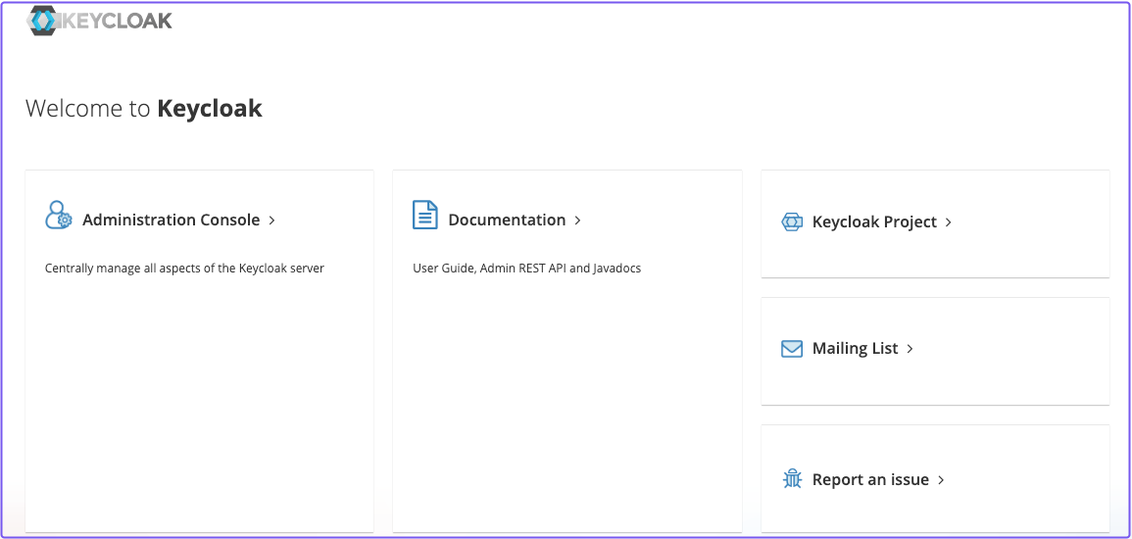Image resolution: width=1132 pixels, height=539 pixels.
Task: Open the Mailing List link
Action: coord(855,348)
